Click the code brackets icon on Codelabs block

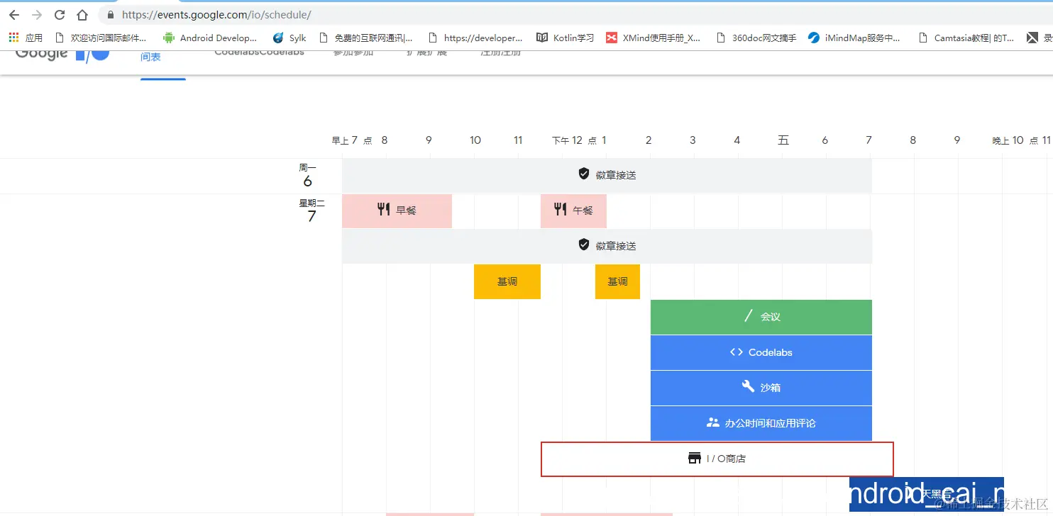[736, 352]
